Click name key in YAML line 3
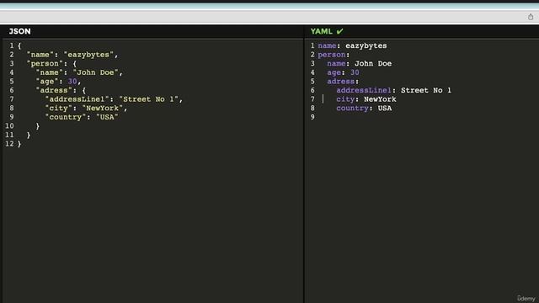The height and width of the screenshot is (303, 539). [x=336, y=64]
